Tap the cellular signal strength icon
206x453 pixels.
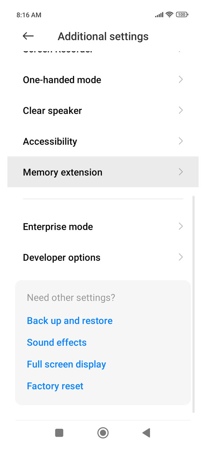click(159, 15)
